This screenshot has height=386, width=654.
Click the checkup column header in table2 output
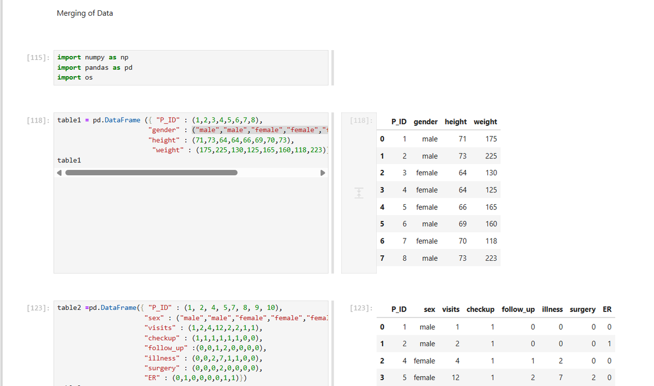pos(481,309)
